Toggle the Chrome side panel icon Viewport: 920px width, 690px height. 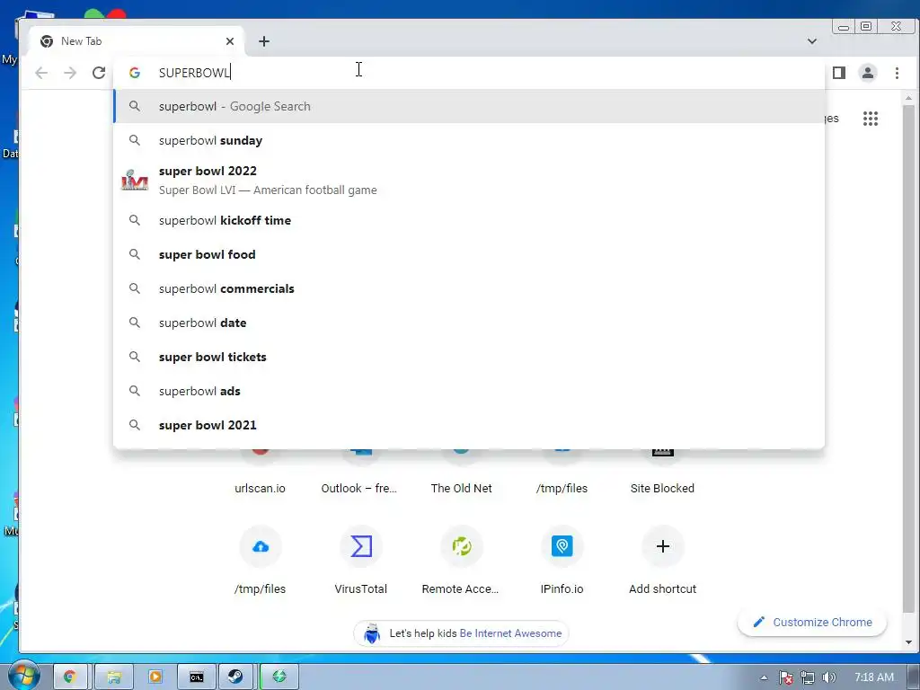(x=839, y=73)
